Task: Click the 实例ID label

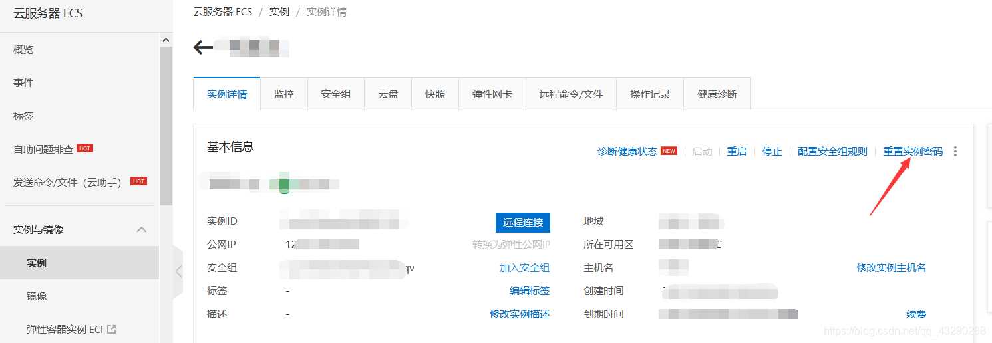Action: pos(222,221)
